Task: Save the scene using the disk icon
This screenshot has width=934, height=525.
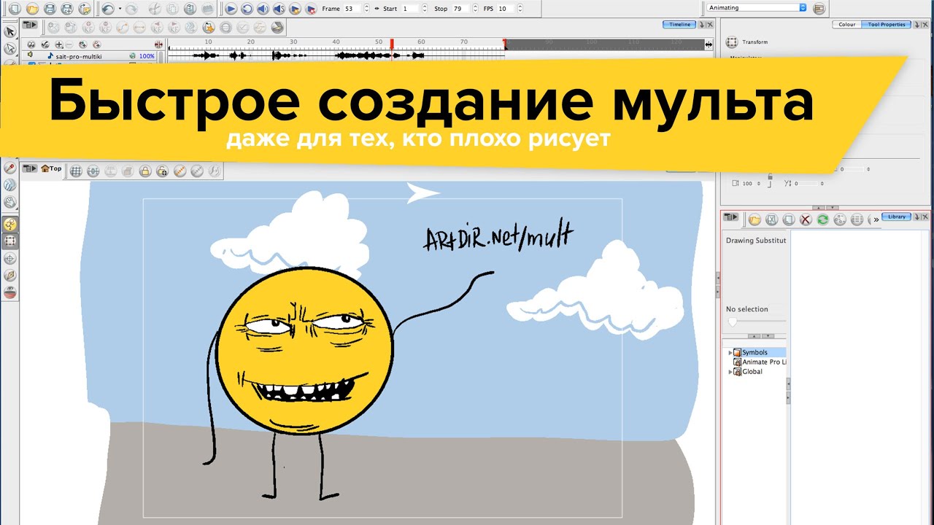Action: 50,9
